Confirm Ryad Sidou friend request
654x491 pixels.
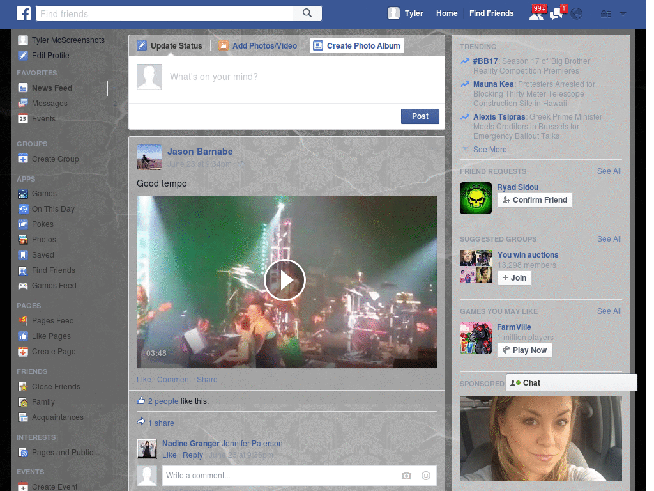535,200
